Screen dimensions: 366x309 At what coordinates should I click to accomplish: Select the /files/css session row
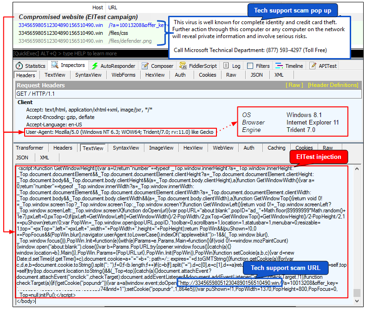[x=60, y=33]
